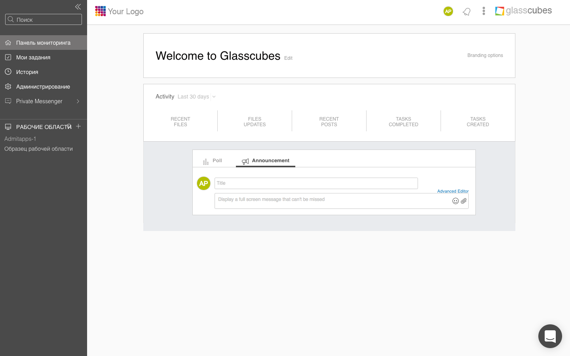The image size is (570, 356).
Task: Click the monitor icon beside РАБОЧИЕ ОБЛАСТИ
Action: [8, 127]
